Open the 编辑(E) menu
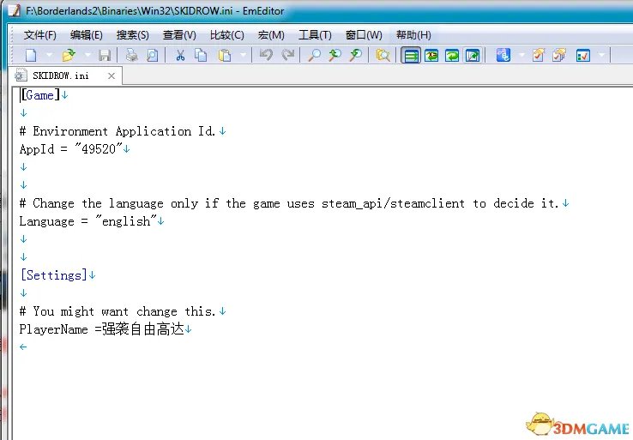Viewport: 633px width, 440px height. (86, 34)
